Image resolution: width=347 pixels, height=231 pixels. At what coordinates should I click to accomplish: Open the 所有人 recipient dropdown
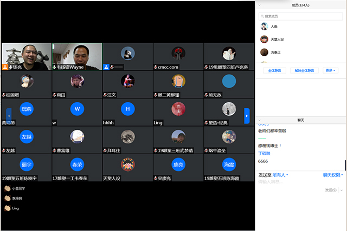280,175
